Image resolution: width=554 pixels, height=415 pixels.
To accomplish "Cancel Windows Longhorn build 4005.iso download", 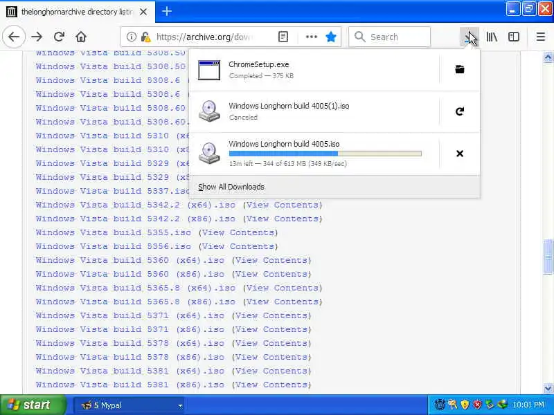I will [459, 154].
